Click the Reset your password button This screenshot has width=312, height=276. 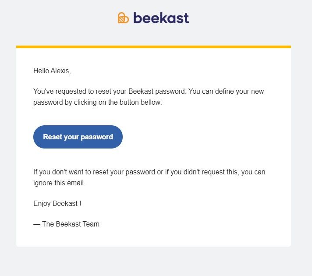click(x=78, y=137)
